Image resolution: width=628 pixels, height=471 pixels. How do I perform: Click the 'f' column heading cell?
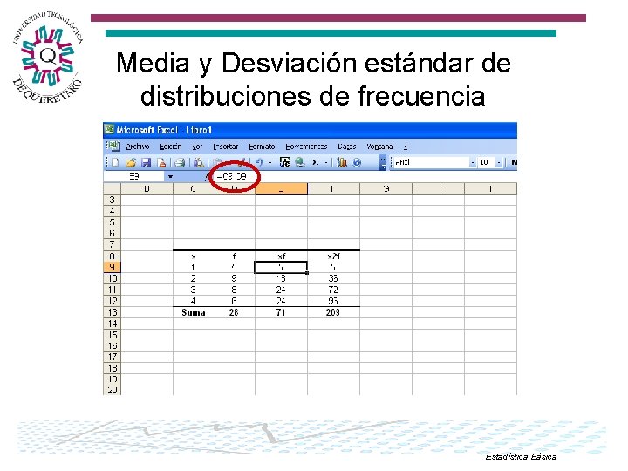click(x=235, y=256)
